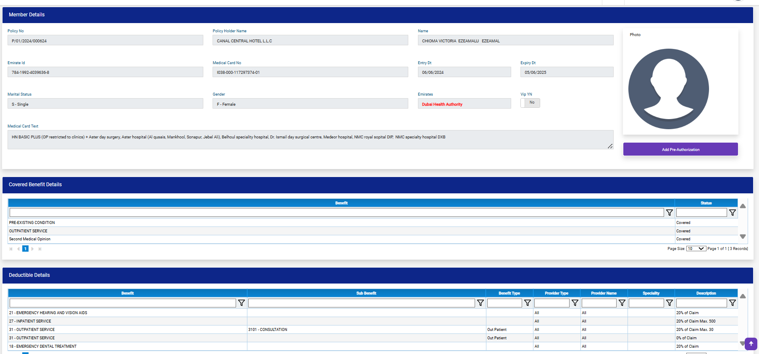Viewport: 759px width, 354px height.
Task: Click Speciality column filter icon
Action: 670,303
